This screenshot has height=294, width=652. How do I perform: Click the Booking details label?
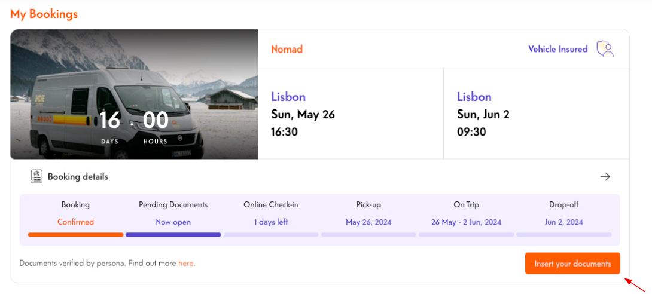78,177
